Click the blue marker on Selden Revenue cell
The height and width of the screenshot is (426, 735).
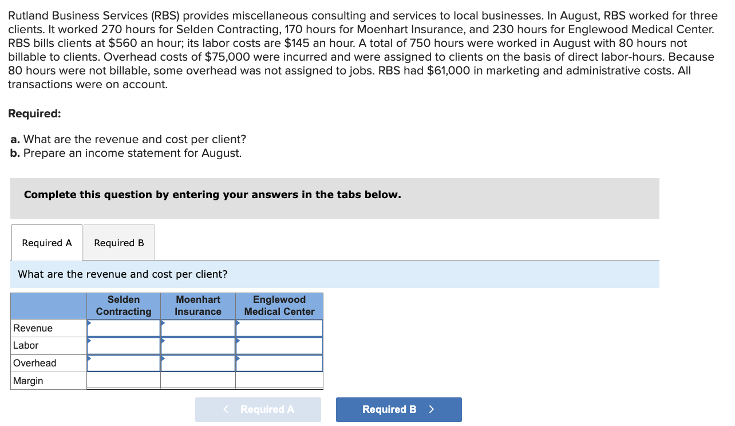tap(89, 325)
